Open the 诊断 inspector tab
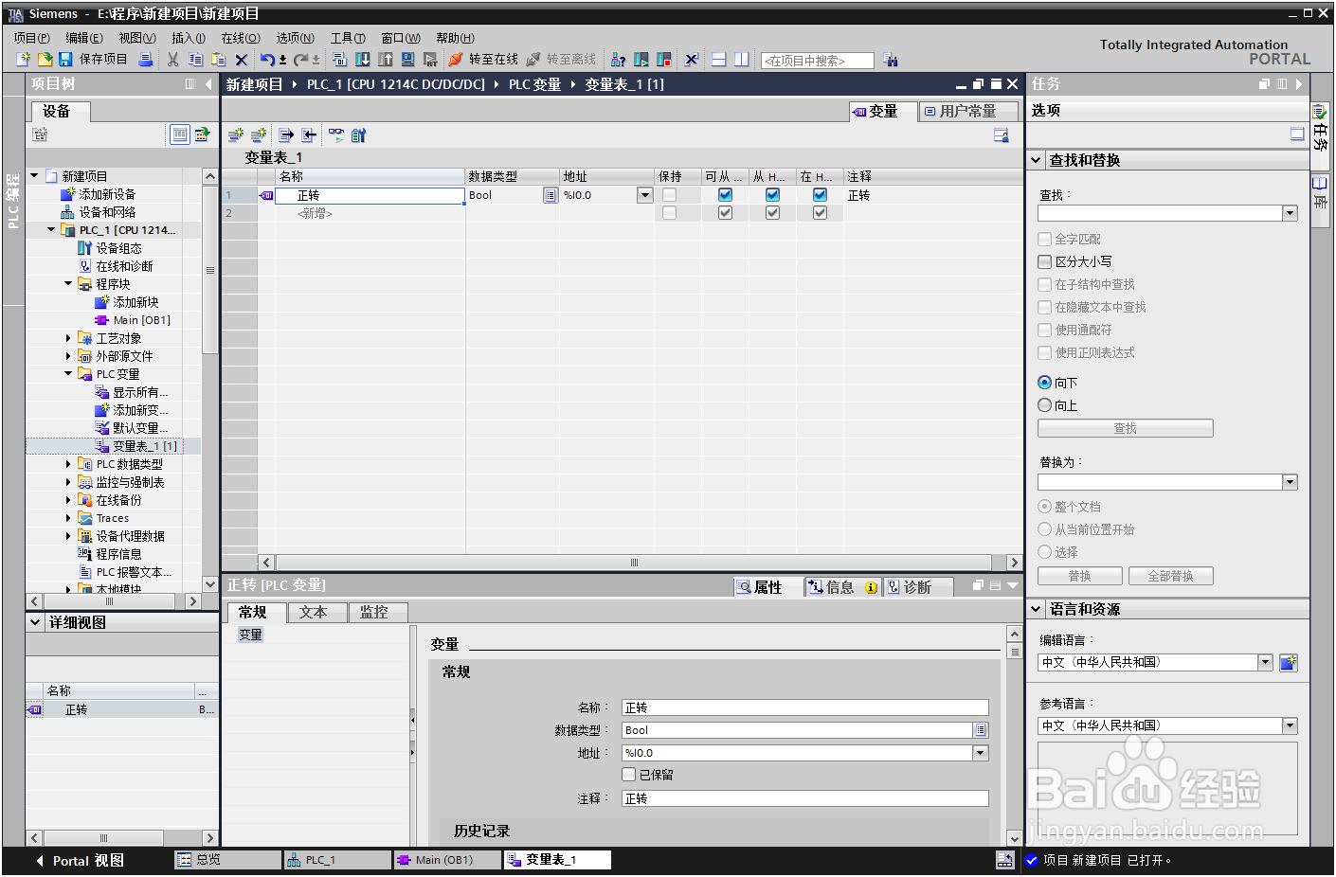This screenshot has height=877, width=1336. coord(917,587)
